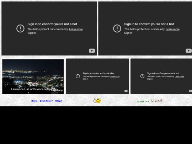Open the Quick Cams link

[46, 101]
